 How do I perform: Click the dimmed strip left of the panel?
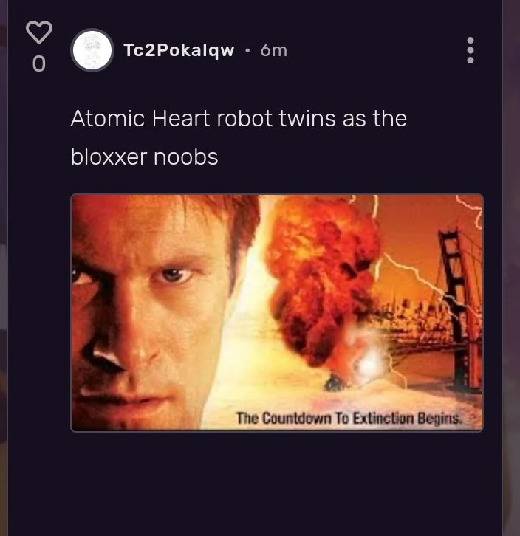pos(4,268)
